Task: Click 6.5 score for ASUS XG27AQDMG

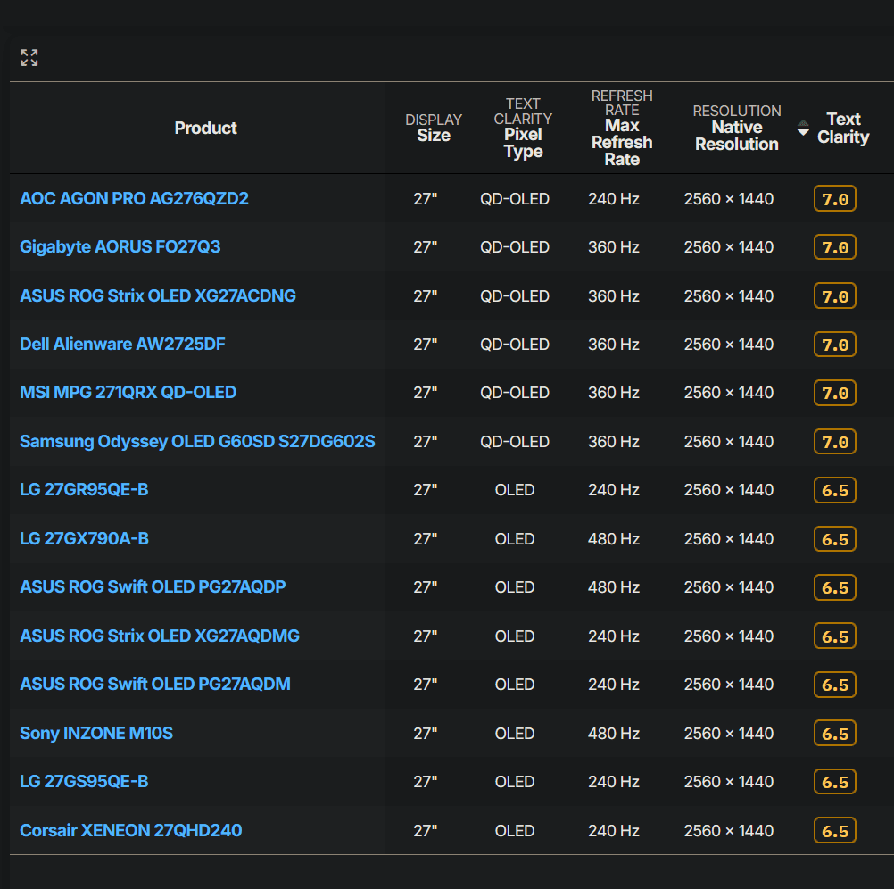Action: click(x=835, y=636)
